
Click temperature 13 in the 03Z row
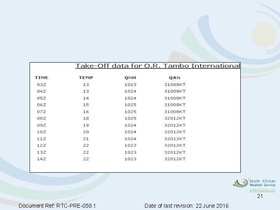(x=86, y=84)
